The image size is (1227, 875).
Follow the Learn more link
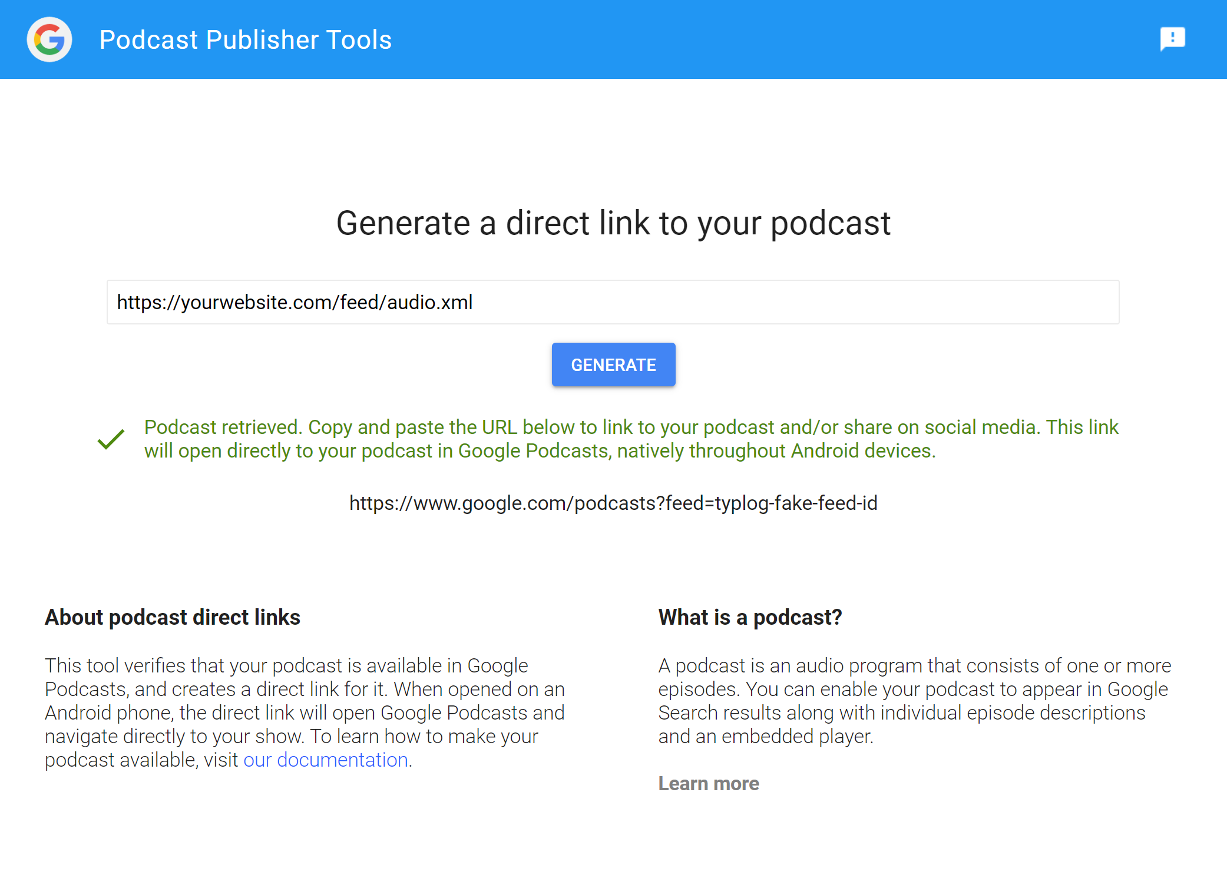coord(709,783)
